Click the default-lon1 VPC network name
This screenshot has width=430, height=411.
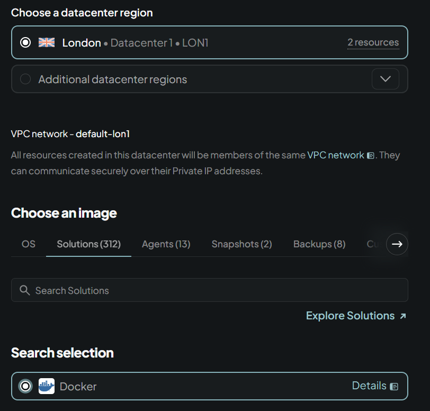click(x=103, y=134)
